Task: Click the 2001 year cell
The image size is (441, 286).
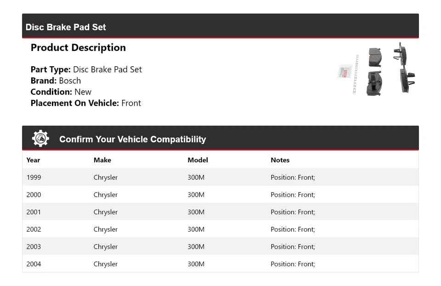Action: click(x=34, y=212)
